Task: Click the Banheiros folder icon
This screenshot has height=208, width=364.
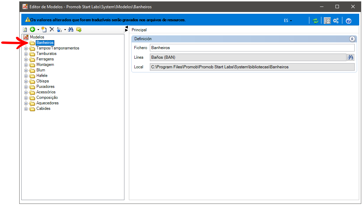Action: (x=32, y=43)
